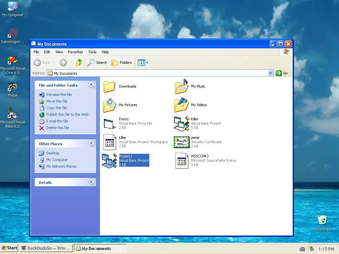Open the Forward history dropdown arrow
The height and width of the screenshot is (254, 339).
[x=71, y=63]
